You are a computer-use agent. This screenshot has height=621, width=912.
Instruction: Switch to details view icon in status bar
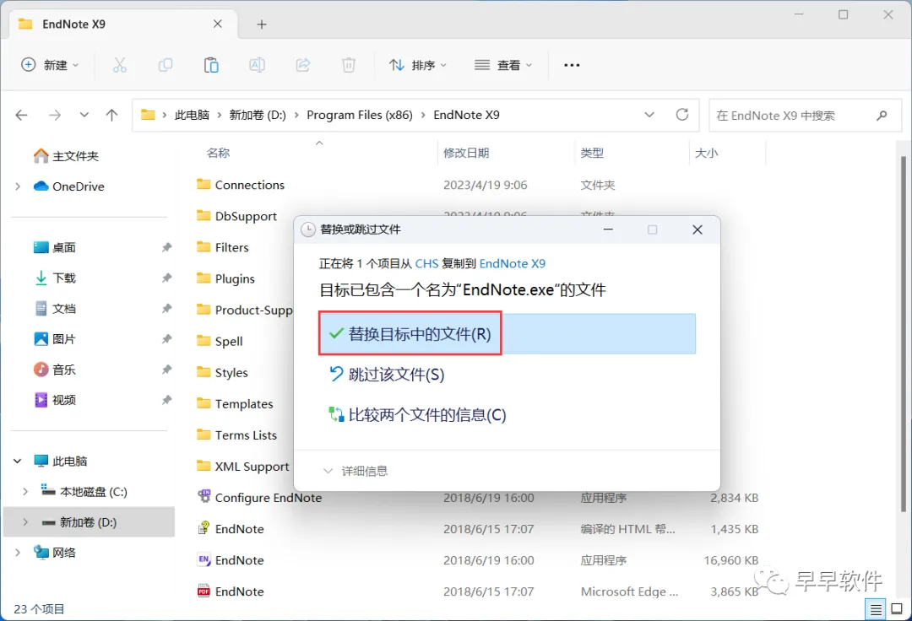tap(876, 609)
